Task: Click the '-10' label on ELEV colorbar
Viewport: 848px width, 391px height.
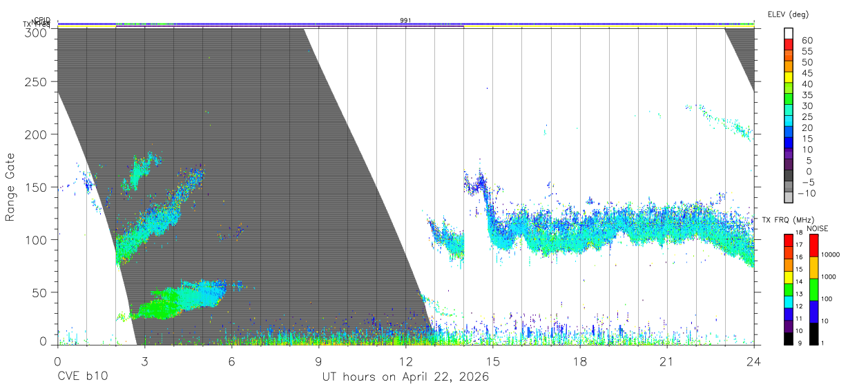Action: [x=808, y=193]
